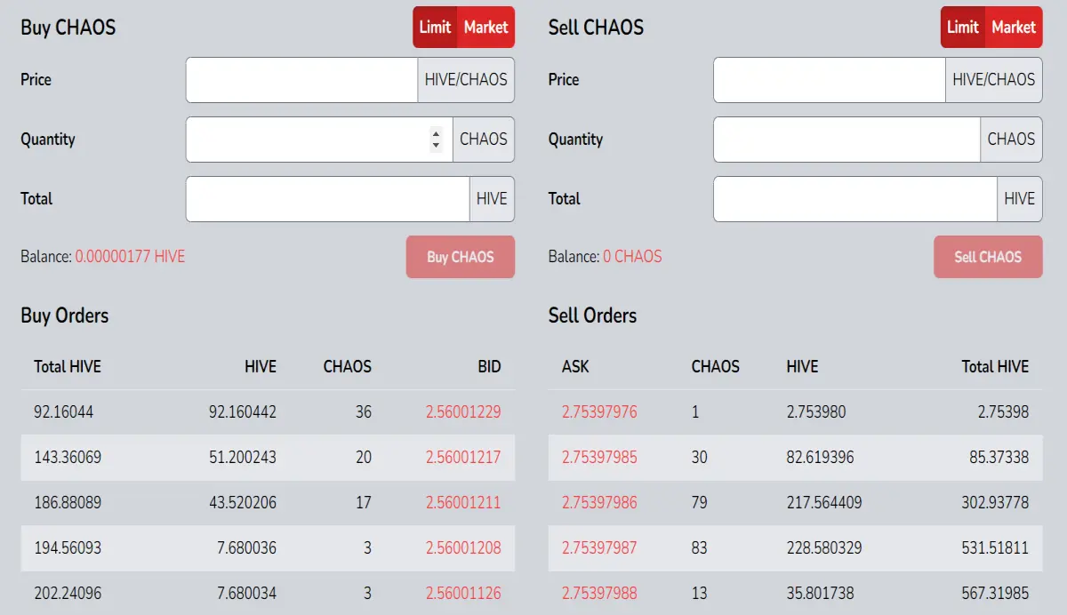
Task: Click the Total input in Sell CHAOS
Action: pos(855,199)
